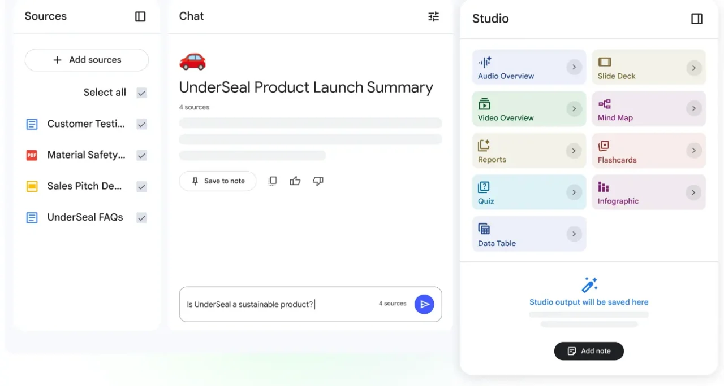
Task: Click the Mind Map icon
Action: [605, 104]
